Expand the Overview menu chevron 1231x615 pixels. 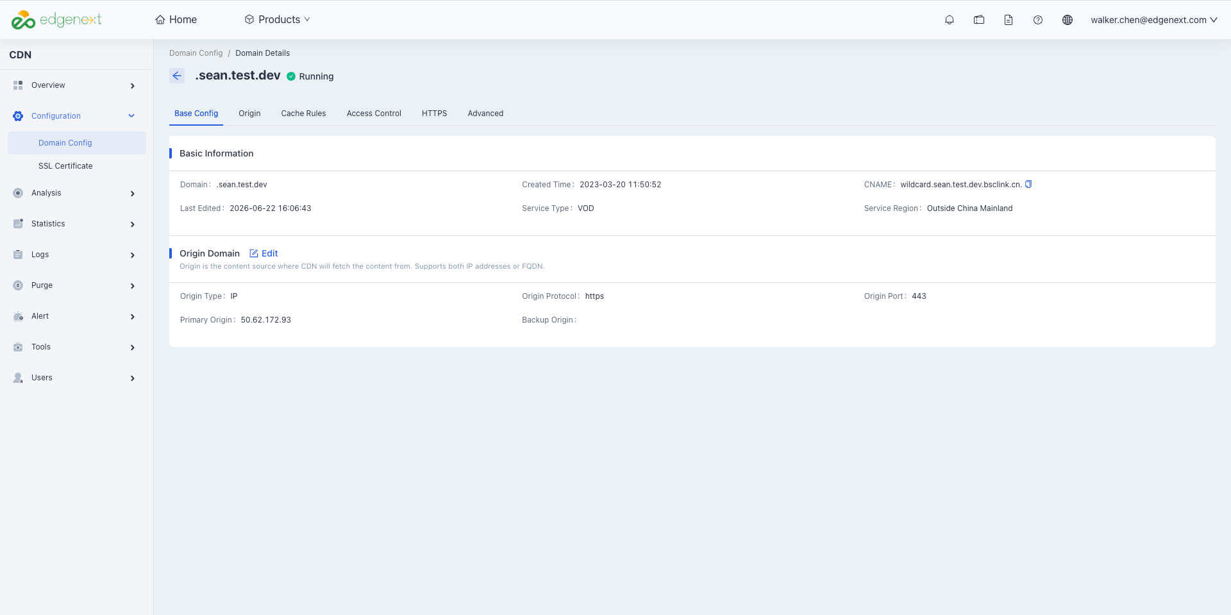pyautogui.click(x=132, y=86)
